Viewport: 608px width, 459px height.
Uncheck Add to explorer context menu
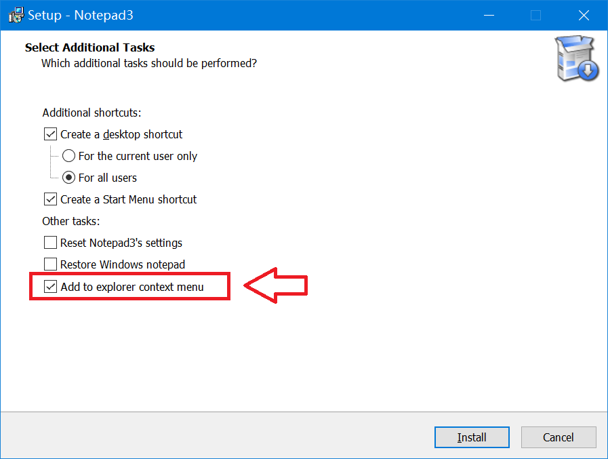(x=50, y=286)
